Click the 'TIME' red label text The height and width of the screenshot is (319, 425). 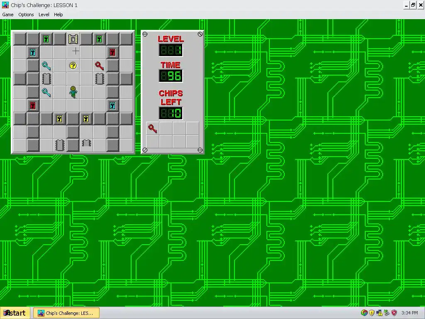[171, 65]
